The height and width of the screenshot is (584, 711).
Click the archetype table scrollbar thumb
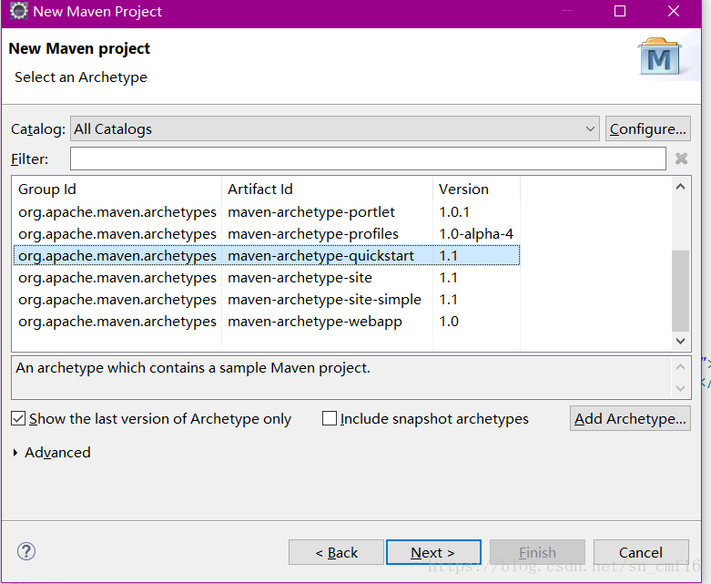[x=680, y=291]
